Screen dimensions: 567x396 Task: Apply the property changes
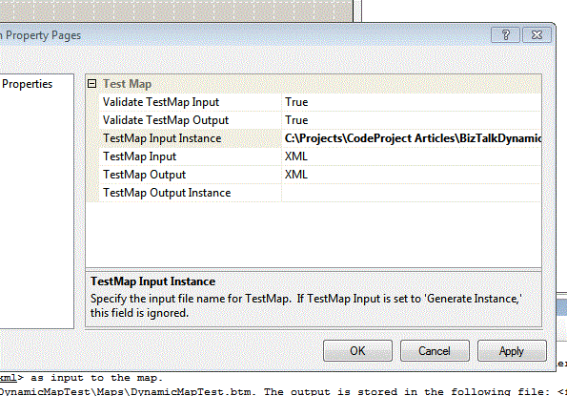click(x=512, y=351)
